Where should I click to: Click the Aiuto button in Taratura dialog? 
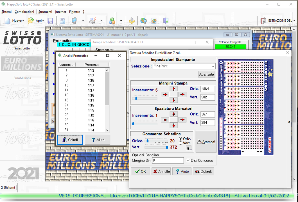point(182,171)
